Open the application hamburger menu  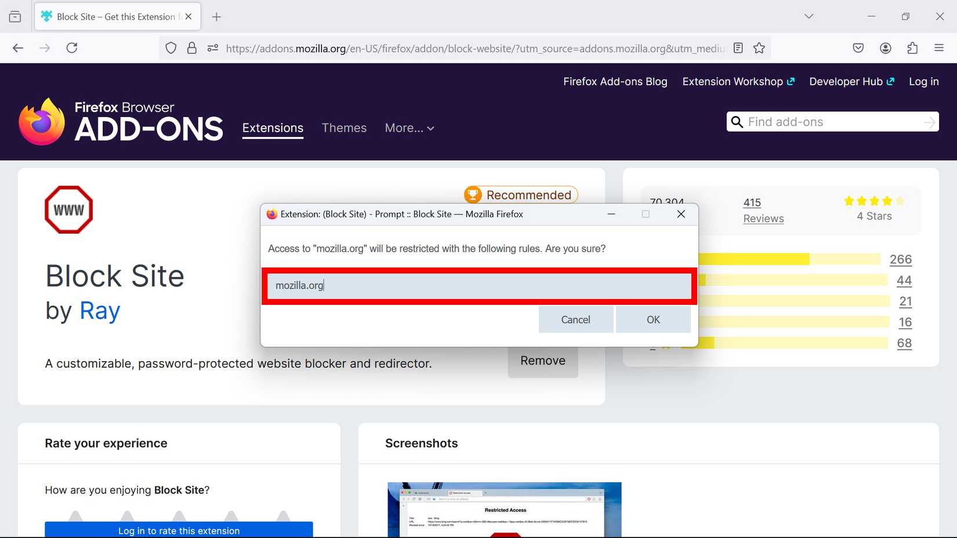pos(939,48)
